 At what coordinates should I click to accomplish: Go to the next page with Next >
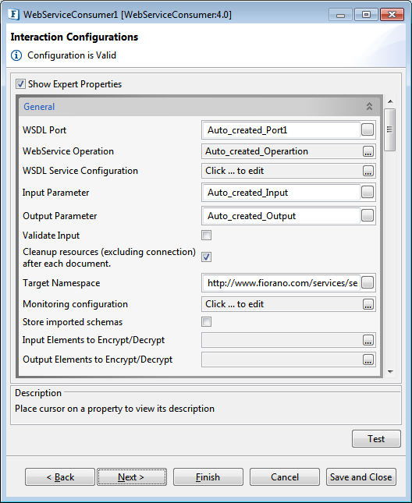132,477
